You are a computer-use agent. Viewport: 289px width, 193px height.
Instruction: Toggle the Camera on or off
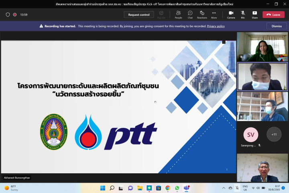(231, 14)
